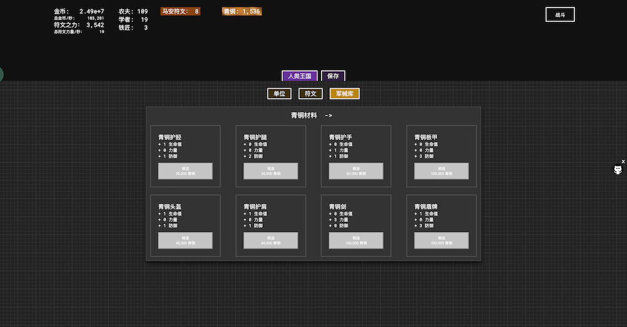Image resolution: width=627 pixels, height=327 pixels.
Task: Advance to next material with the -> arrow
Action: 329,116
